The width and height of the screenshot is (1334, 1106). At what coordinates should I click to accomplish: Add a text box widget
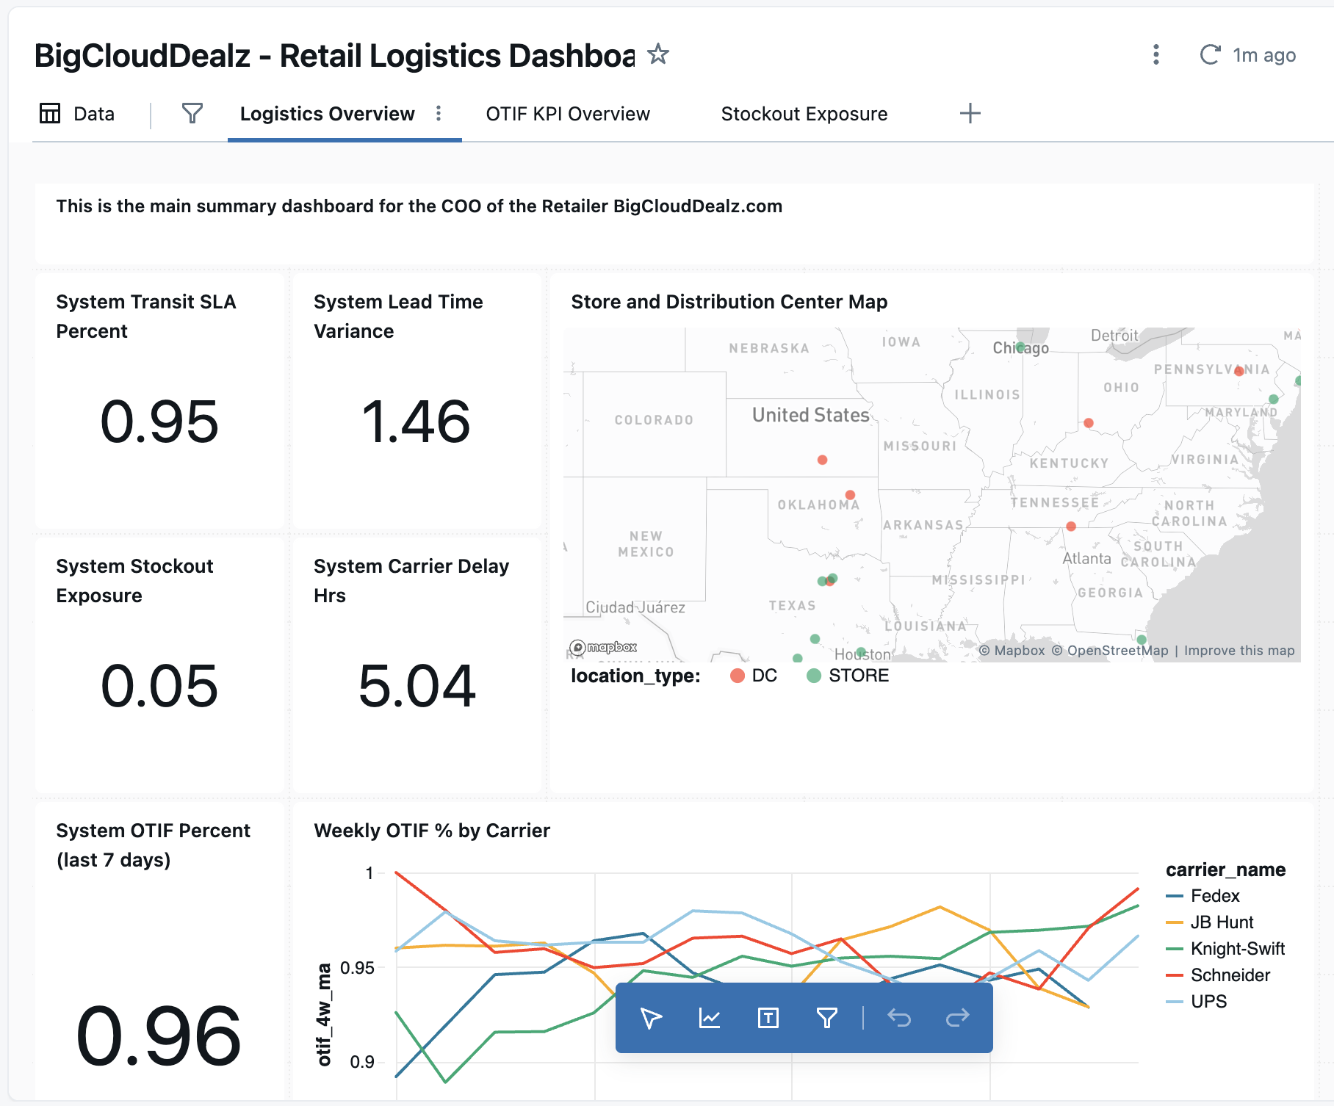click(x=768, y=1018)
